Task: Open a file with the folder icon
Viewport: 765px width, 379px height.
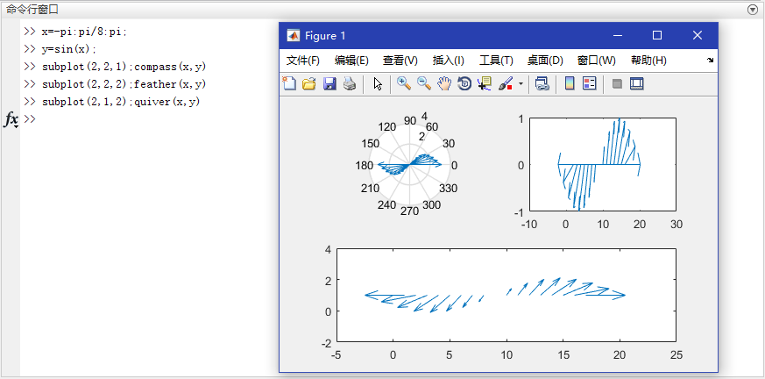Action: click(x=309, y=84)
